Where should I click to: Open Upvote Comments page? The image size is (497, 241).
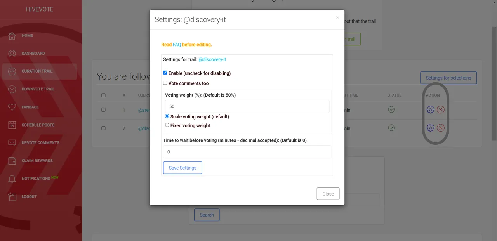[x=40, y=143]
